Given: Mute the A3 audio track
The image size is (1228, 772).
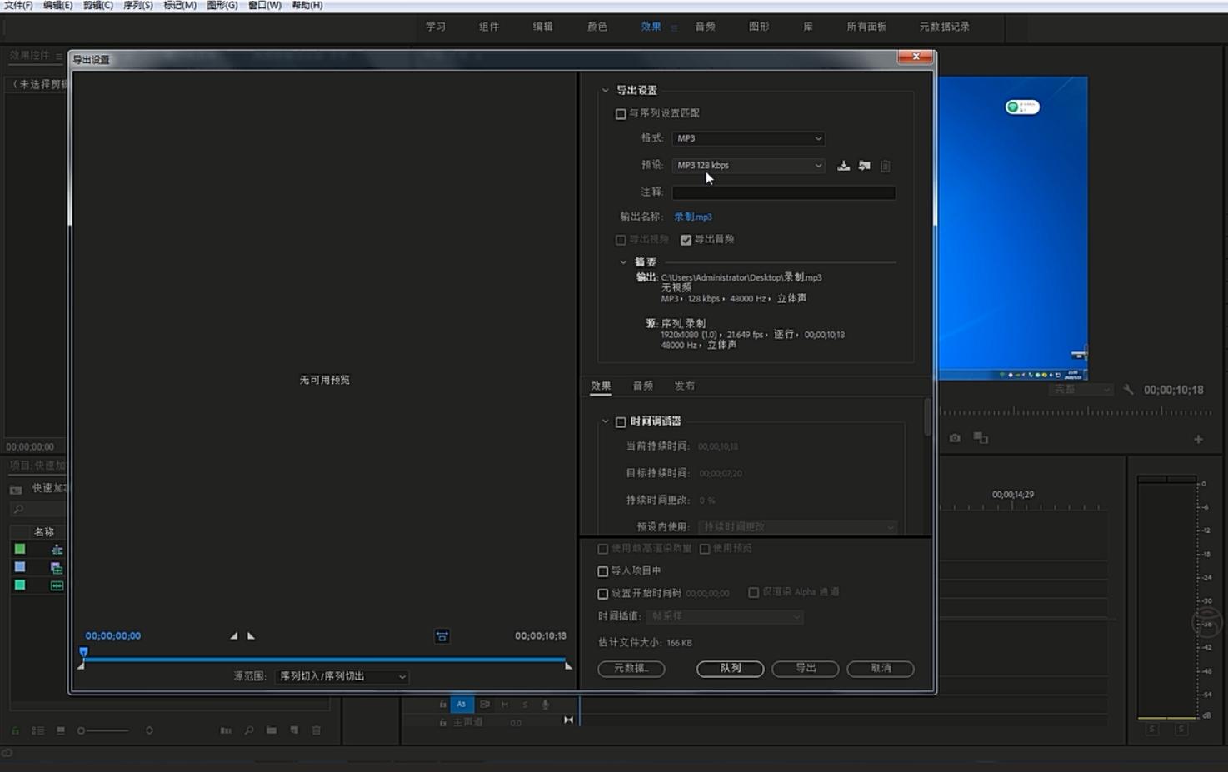Looking at the screenshot, I should [x=504, y=704].
